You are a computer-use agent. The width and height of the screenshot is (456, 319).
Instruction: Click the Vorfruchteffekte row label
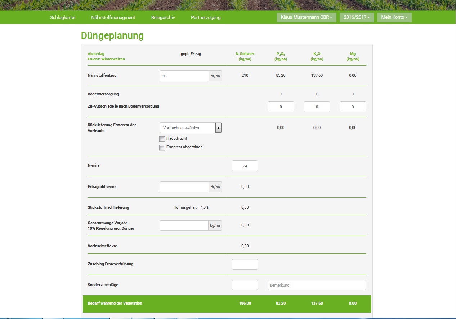(102, 246)
